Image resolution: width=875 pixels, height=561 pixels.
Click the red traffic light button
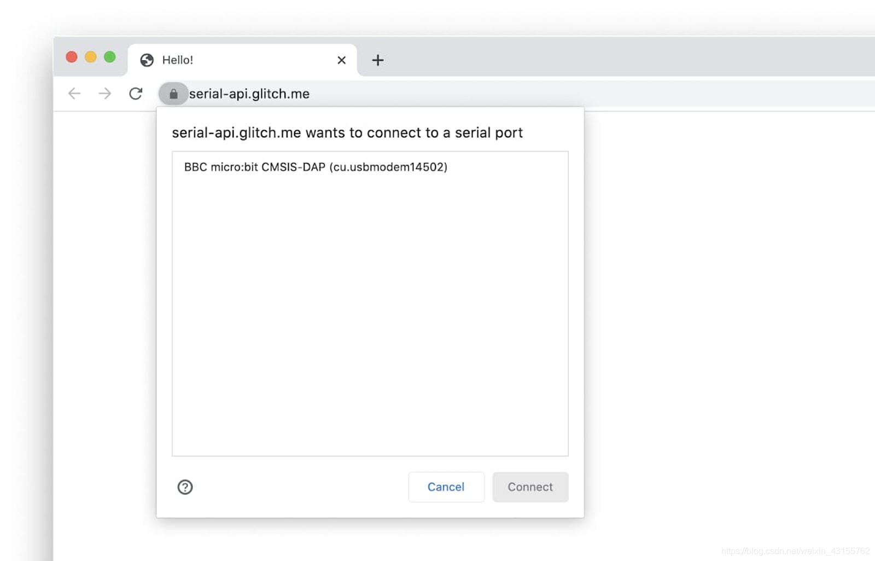pyautogui.click(x=71, y=56)
